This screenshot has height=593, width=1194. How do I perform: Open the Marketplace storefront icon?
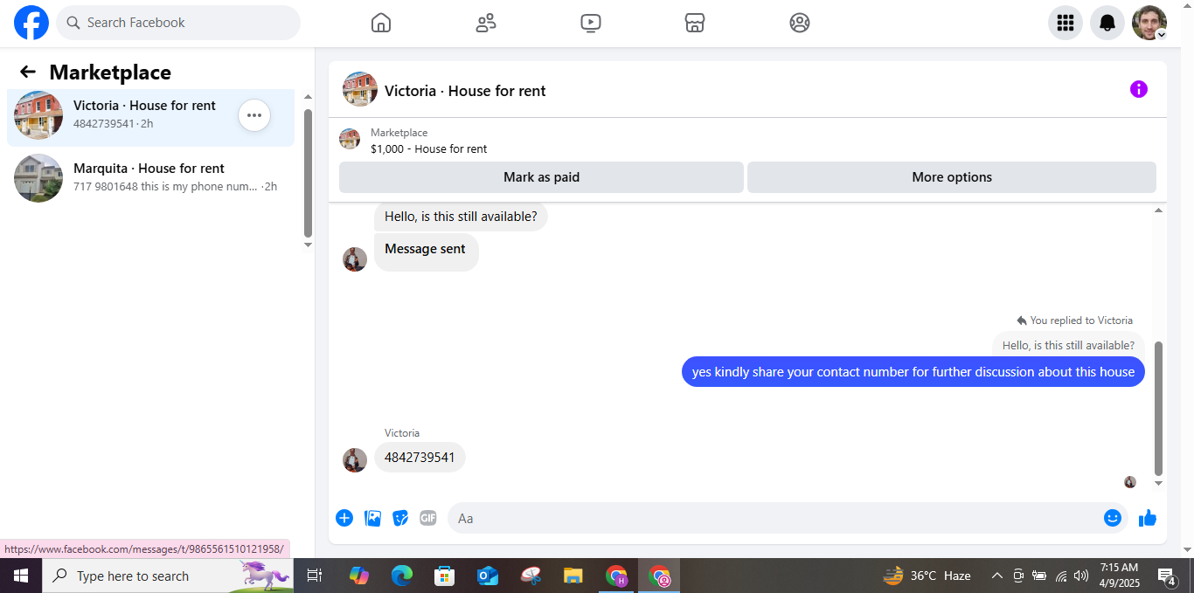pos(695,23)
